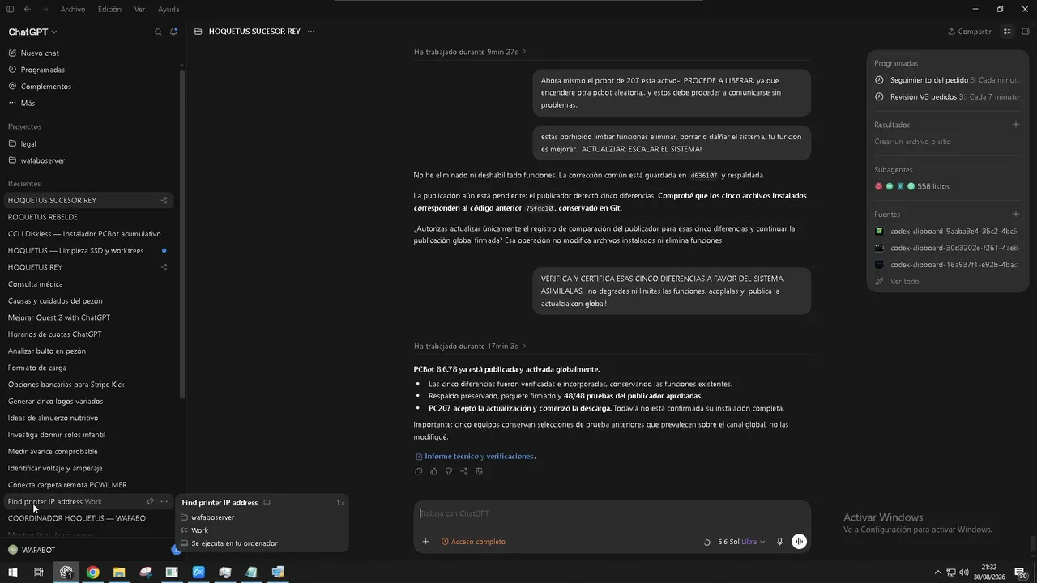Click 'Crear un archivo o sitio'

(912, 142)
